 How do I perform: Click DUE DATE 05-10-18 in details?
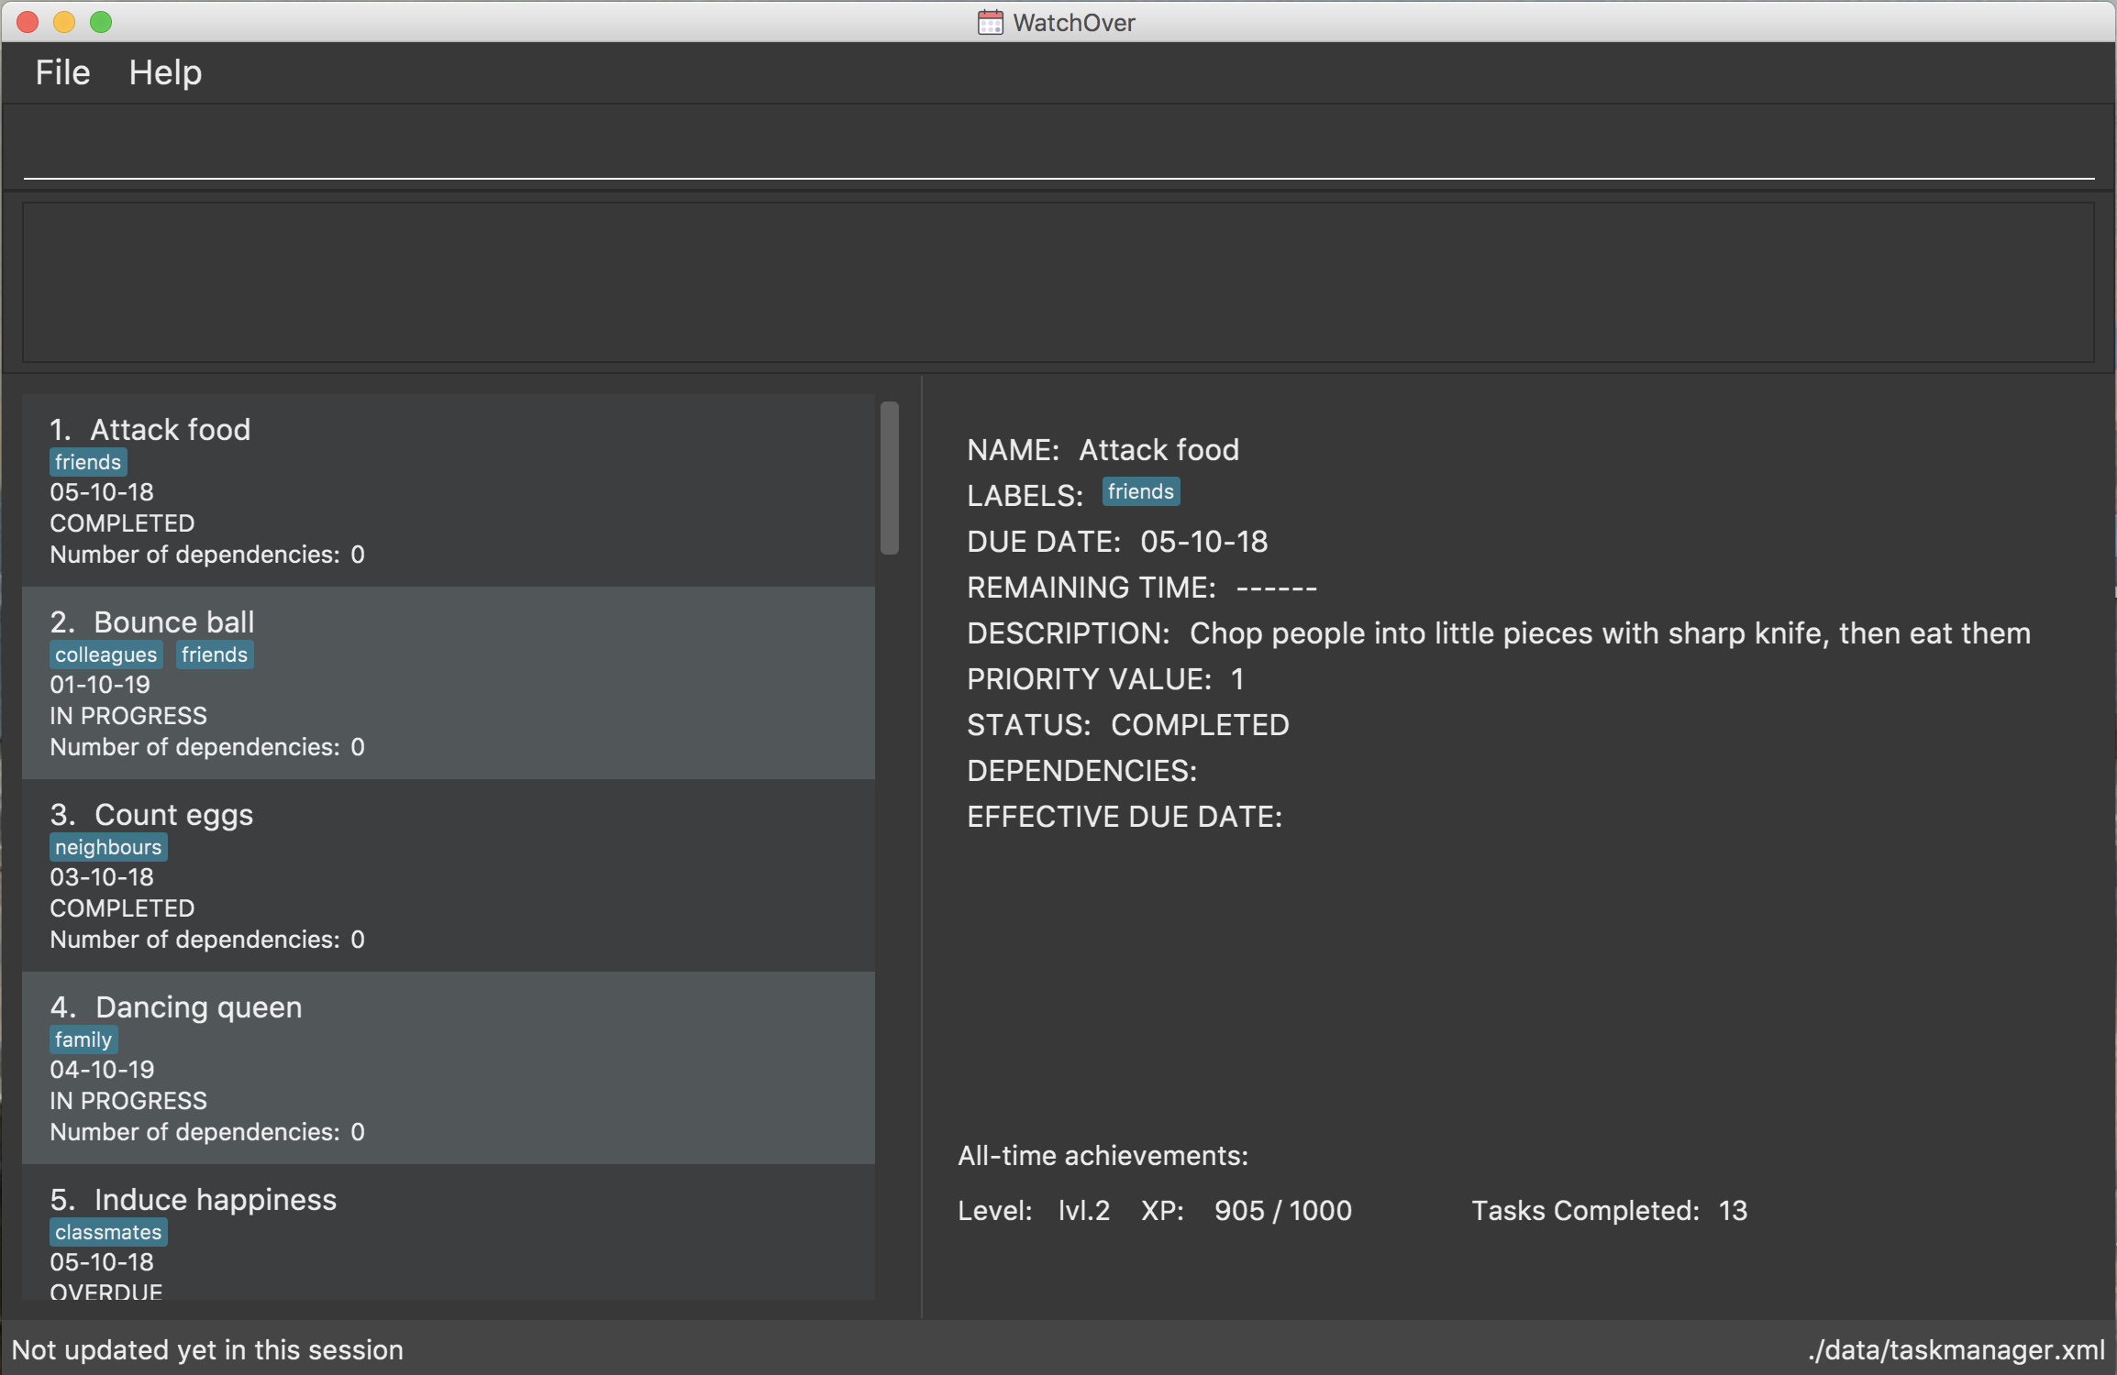coord(1117,542)
